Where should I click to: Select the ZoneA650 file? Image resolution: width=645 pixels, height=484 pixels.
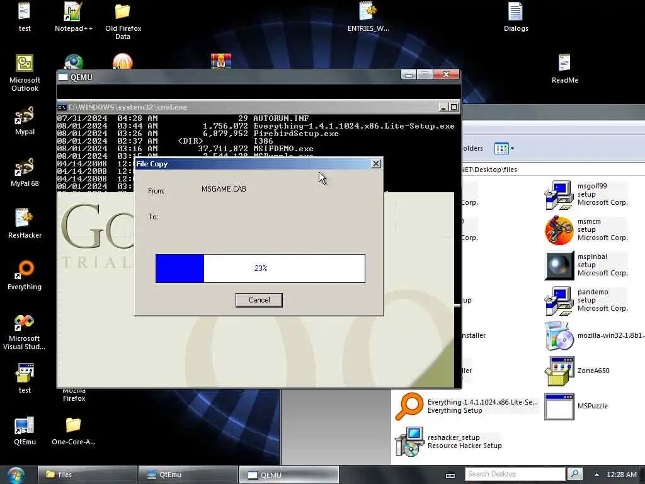pos(577,371)
